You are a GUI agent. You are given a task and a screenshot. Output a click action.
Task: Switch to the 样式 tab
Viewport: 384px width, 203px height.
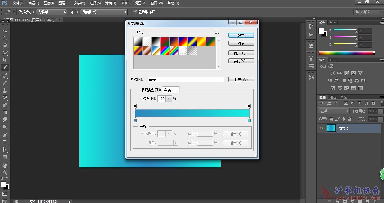coord(333,60)
